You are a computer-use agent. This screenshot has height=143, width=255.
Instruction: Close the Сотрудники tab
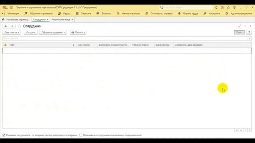(x=48, y=19)
